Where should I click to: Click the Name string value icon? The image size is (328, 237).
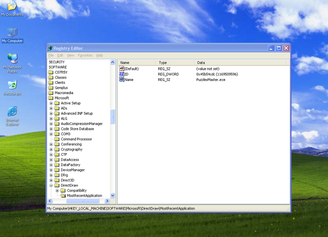click(121, 79)
